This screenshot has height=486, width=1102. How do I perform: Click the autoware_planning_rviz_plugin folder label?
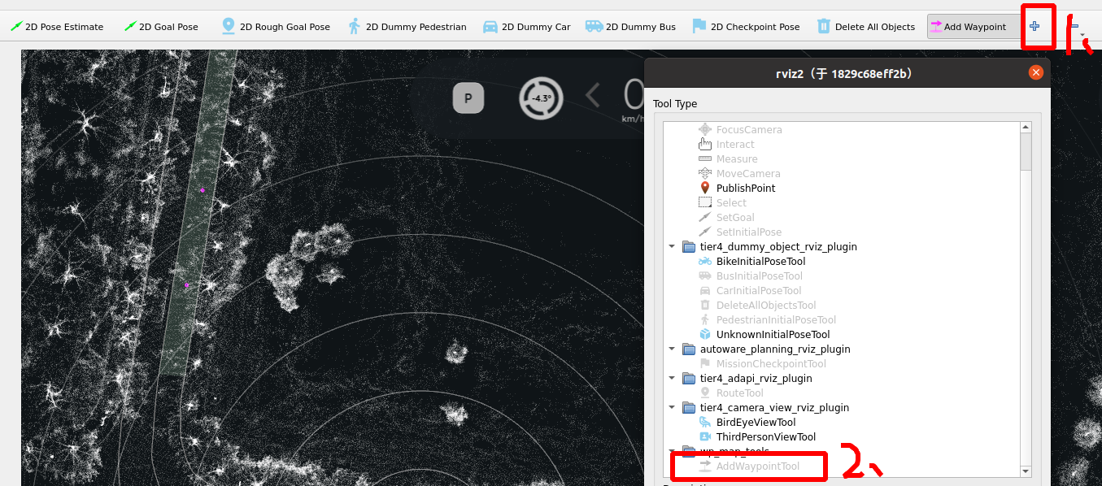pos(775,349)
